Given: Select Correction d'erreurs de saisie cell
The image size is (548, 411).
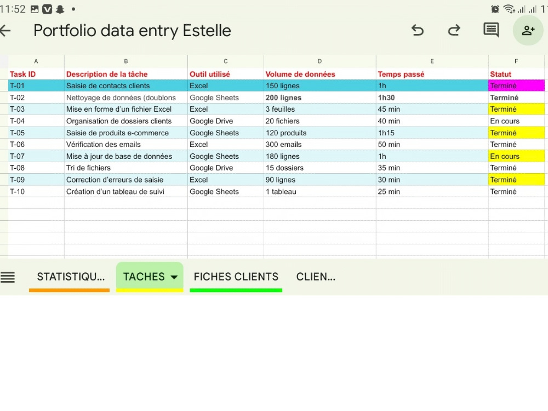Looking at the screenshot, I should tap(126, 180).
